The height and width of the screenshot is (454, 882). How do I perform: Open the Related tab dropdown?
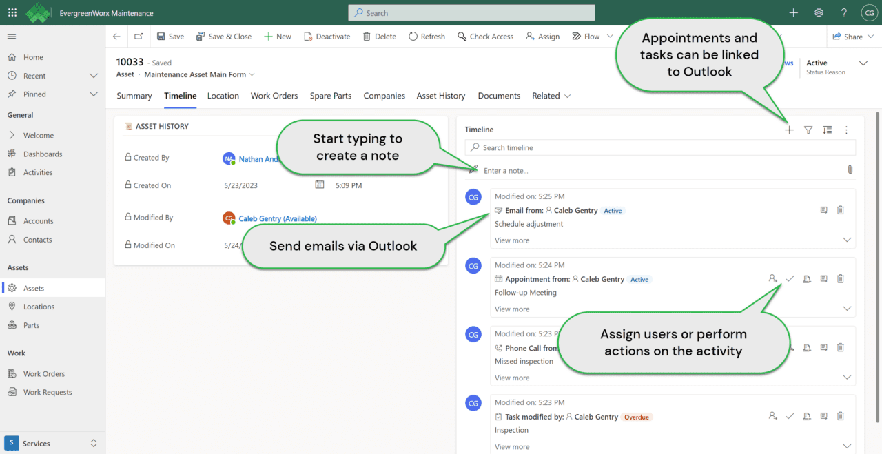coord(551,96)
